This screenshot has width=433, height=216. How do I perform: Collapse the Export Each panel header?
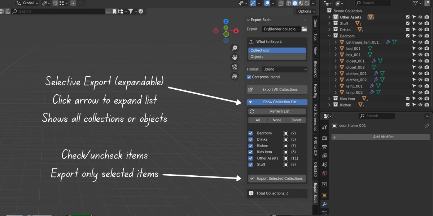pos(248,20)
